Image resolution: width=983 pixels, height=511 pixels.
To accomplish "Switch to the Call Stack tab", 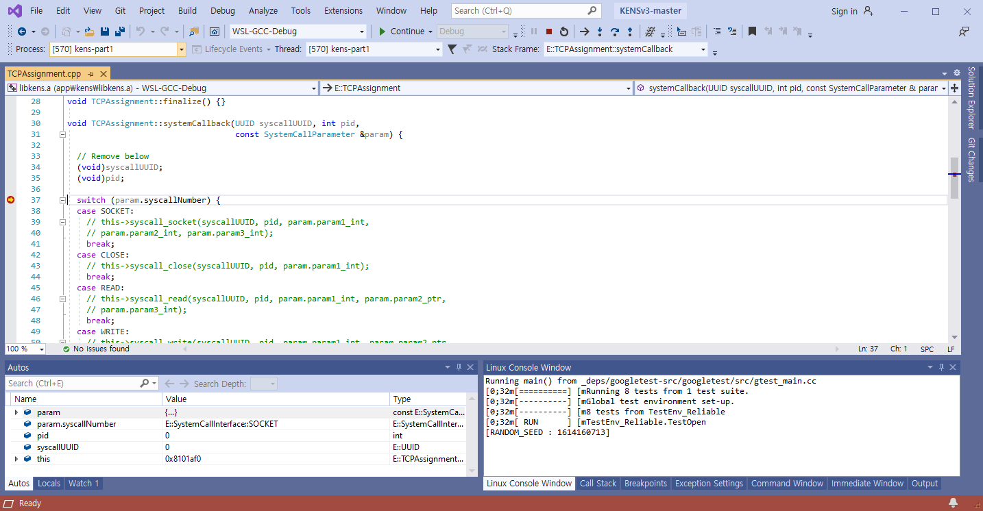I will [598, 484].
